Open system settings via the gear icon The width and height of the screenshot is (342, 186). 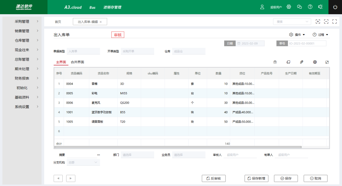click(x=289, y=7)
